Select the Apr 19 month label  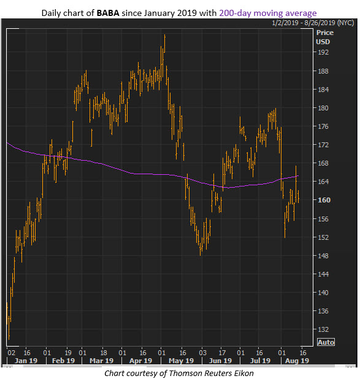(x=140, y=361)
